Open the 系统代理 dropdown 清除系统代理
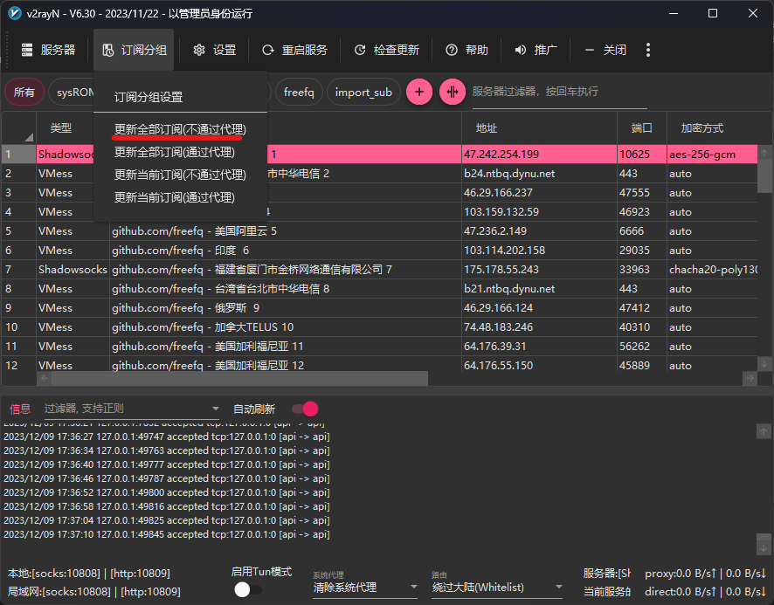This screenshot has width=774, height=605. (365, 588)
